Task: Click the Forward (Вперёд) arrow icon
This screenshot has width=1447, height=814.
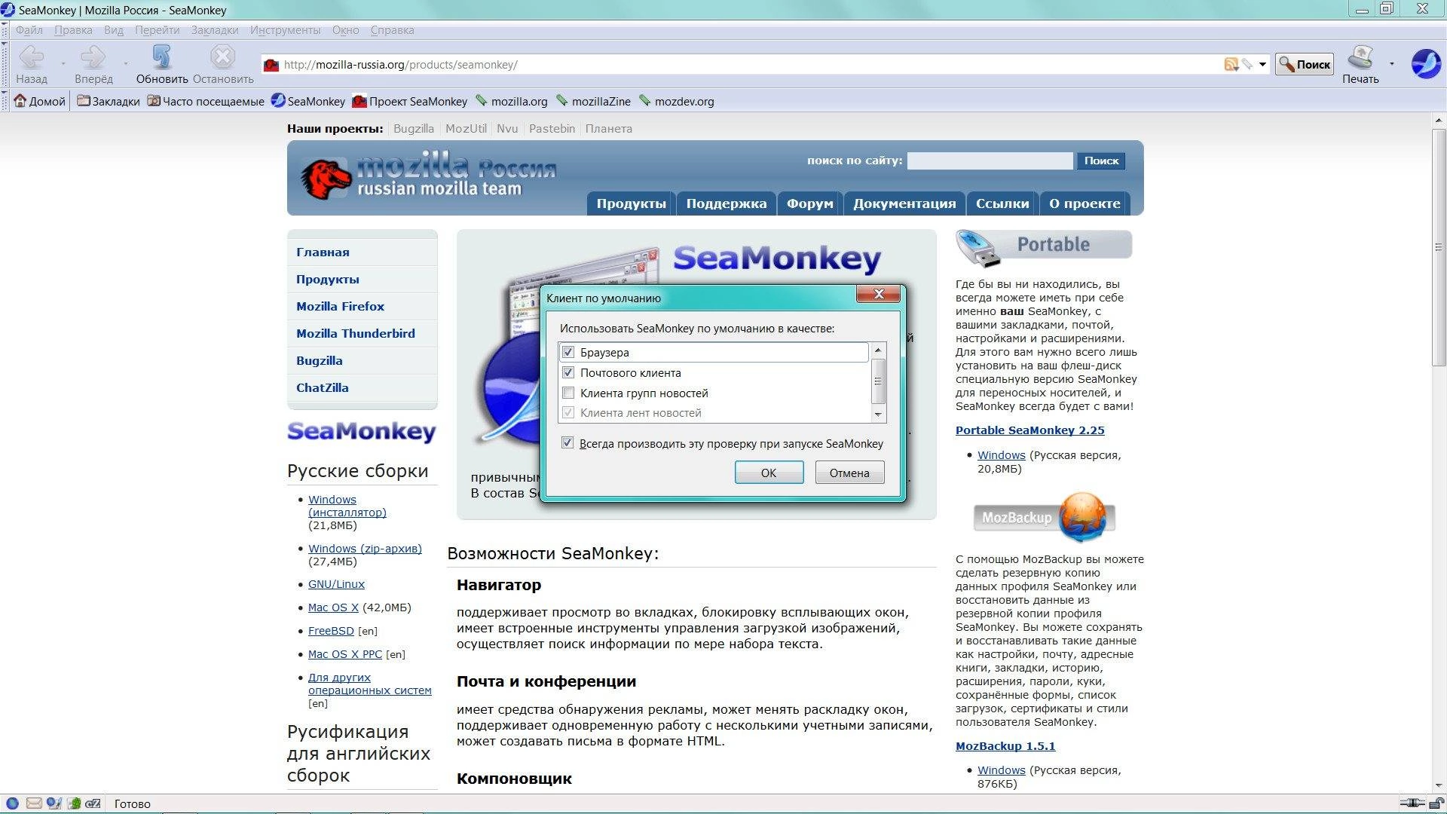Action: [x=93, y=57]
